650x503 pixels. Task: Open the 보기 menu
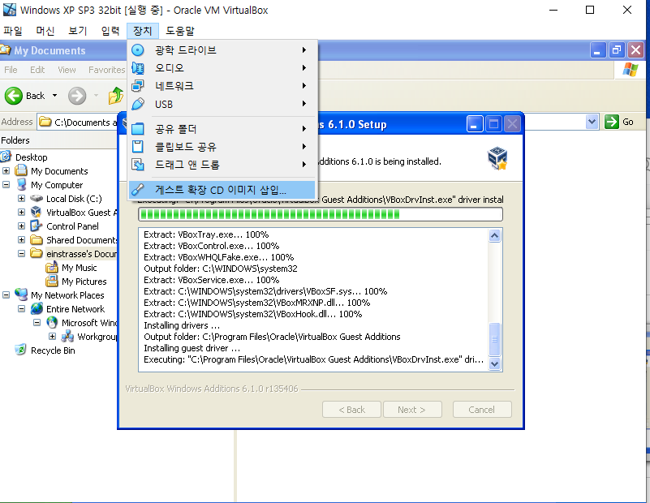(x=78, y=31)
